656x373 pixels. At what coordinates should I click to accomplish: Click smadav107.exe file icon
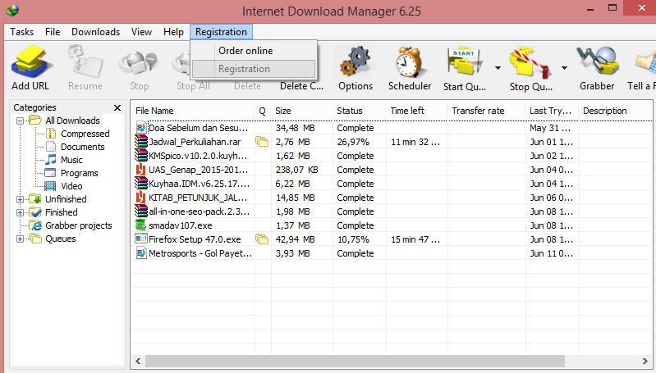(140, 225)
